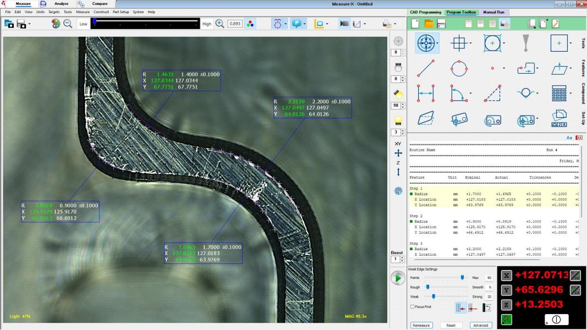Open dropdown next to point feature tool
The height and width of the screenshot is (330, 587).
point(504,68)
